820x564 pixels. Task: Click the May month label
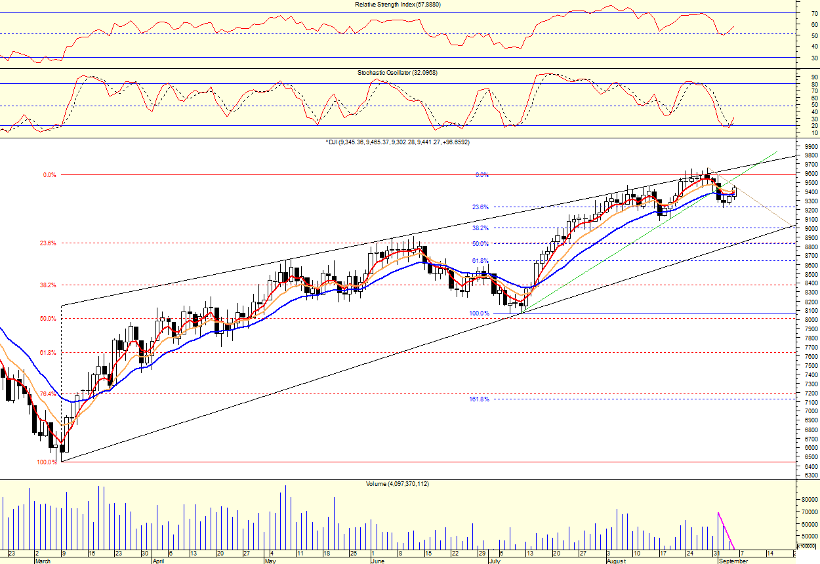pos(270,561)
